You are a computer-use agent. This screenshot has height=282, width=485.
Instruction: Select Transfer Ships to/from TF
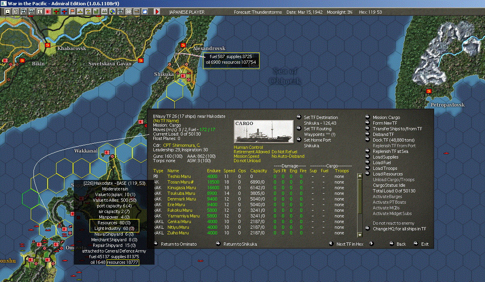coord(397,129)
